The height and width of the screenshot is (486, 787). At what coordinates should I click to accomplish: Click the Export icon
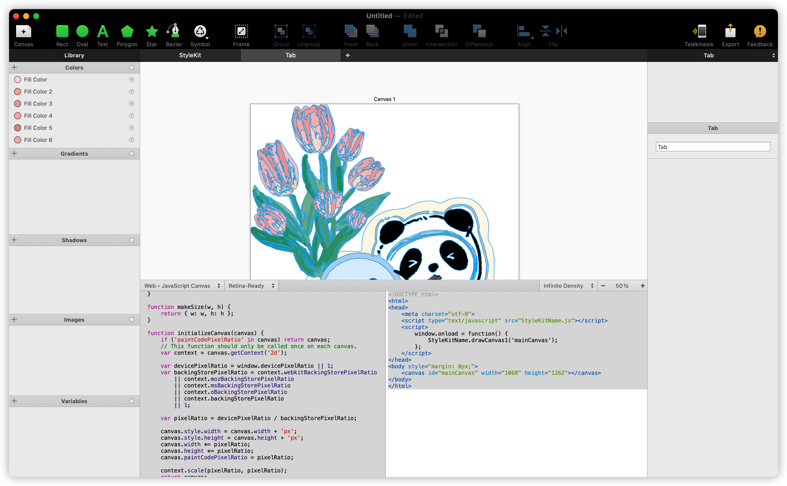(x=730, y=32)
